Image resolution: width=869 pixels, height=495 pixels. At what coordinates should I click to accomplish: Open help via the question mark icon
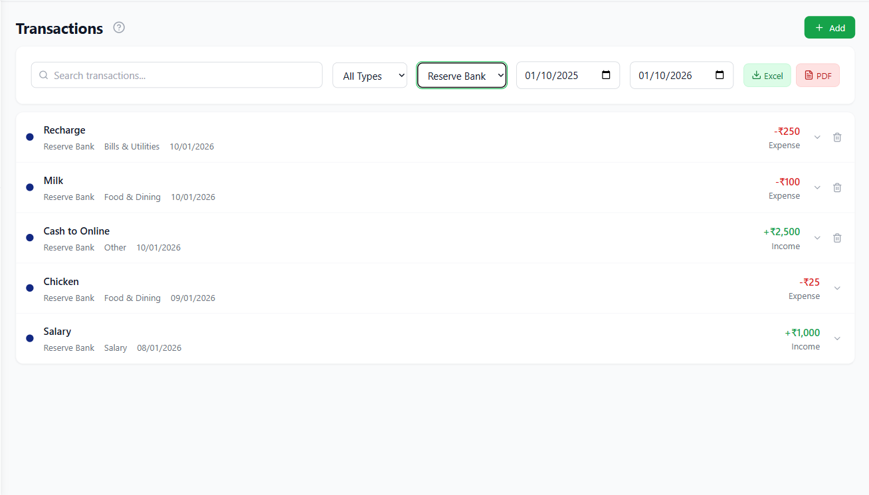118,27
